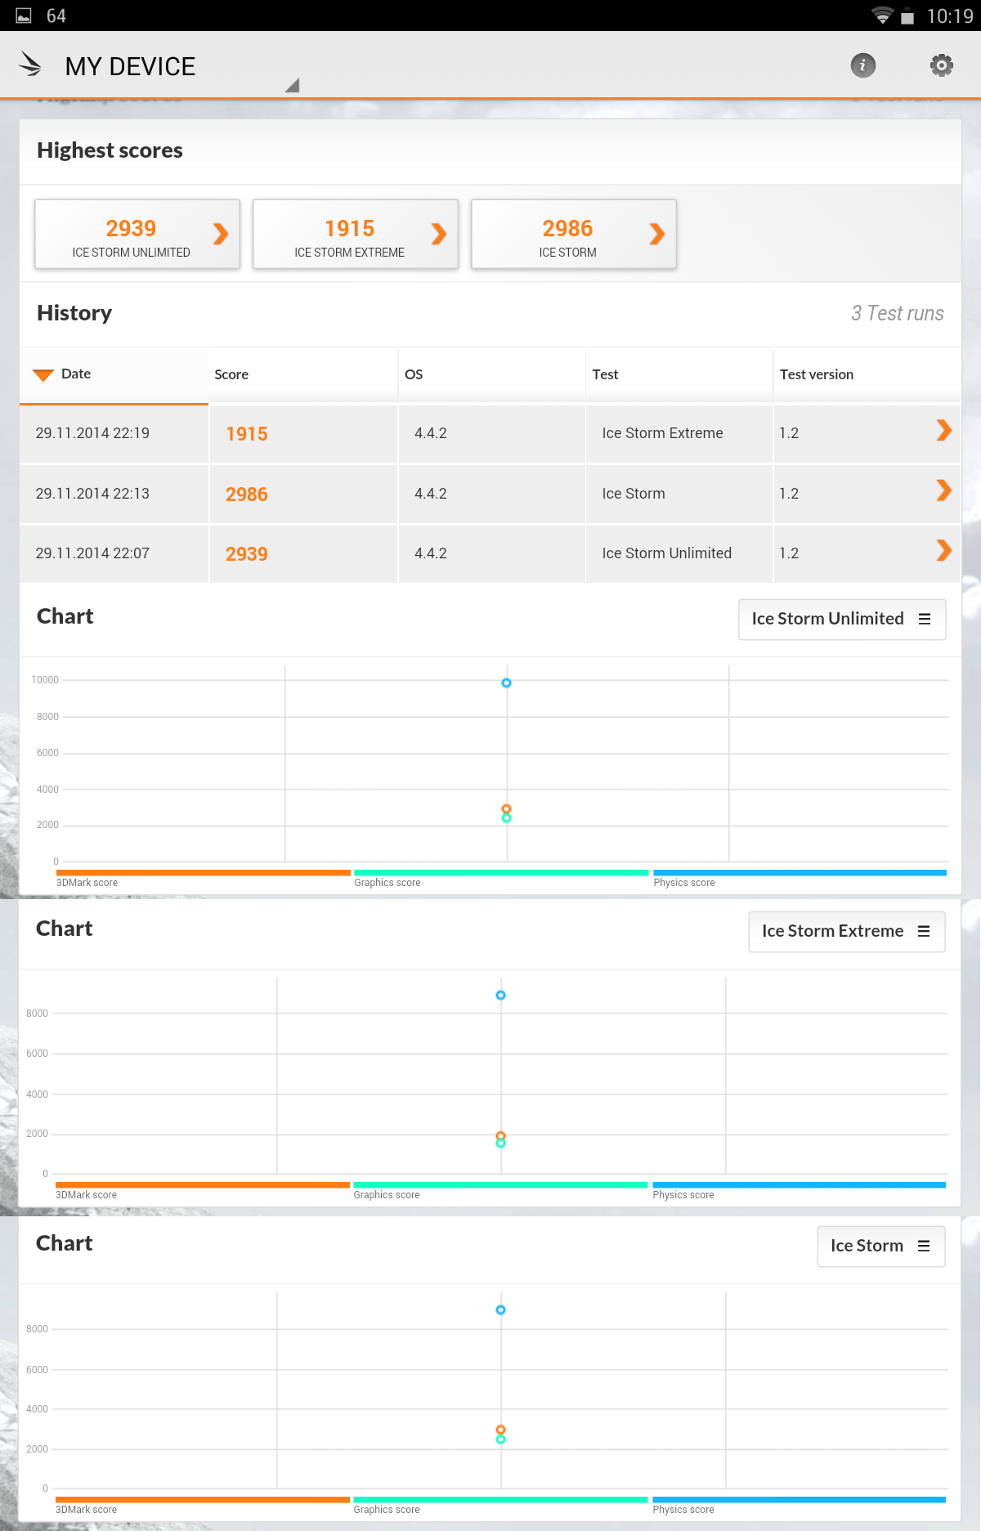Image resolution: width=981 pixels, height=1531 pixels.
Task: Click the Test version column header
Action: click(867, 374)
